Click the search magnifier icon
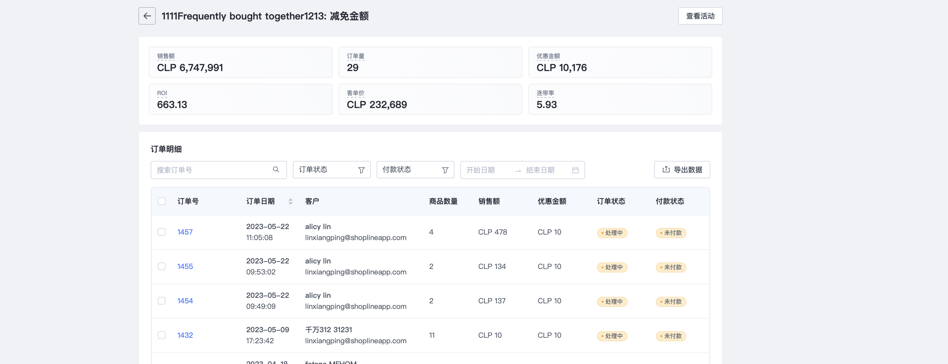This screenshot has width=948, height=364. click(276, 169)
